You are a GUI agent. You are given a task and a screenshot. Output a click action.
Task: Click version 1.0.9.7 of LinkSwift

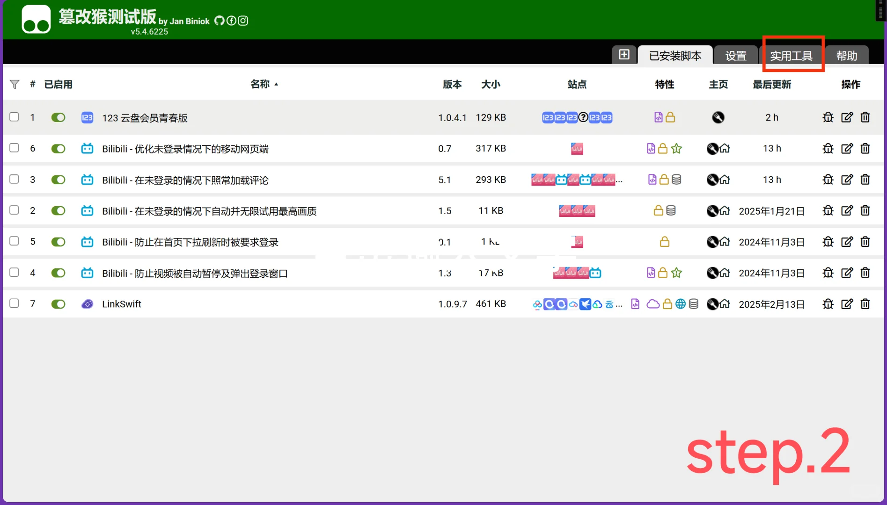tap(452, 304)
